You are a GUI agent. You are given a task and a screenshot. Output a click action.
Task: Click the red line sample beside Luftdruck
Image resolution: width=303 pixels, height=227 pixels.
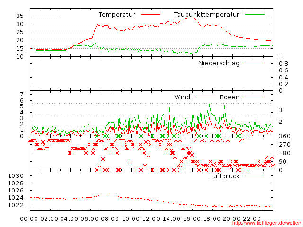[255, 176]
